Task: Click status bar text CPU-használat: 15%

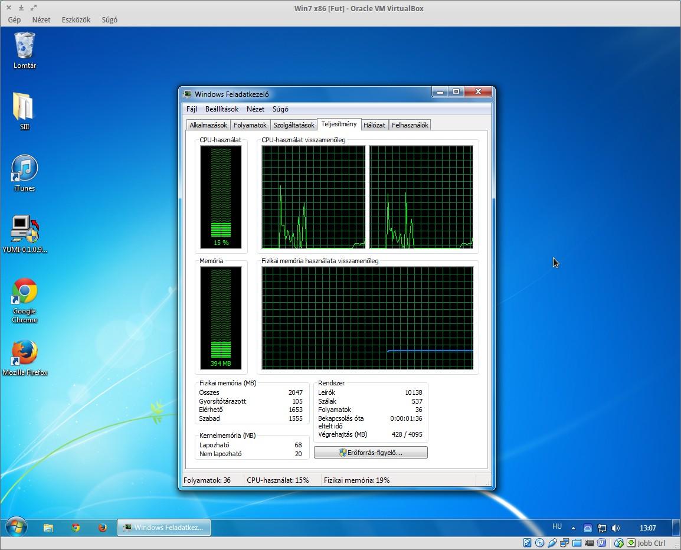Action: [x=277, y=480]
